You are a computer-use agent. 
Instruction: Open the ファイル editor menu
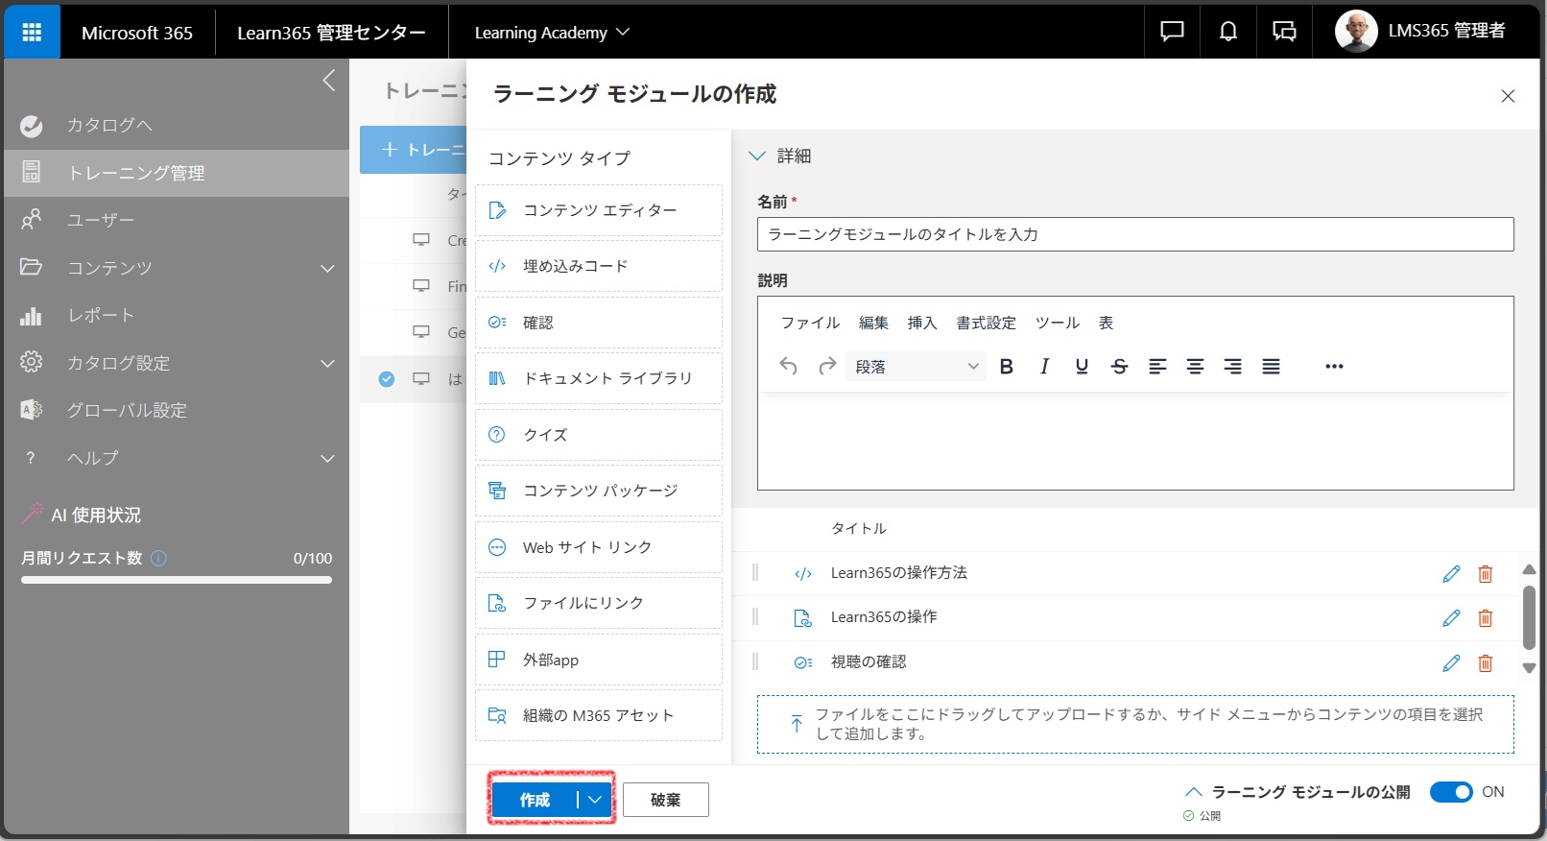(x=810, y=323)
